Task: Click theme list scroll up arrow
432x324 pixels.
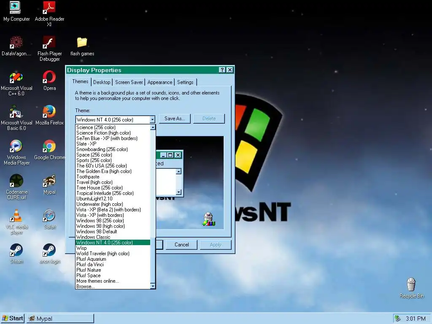Action: 153,127
